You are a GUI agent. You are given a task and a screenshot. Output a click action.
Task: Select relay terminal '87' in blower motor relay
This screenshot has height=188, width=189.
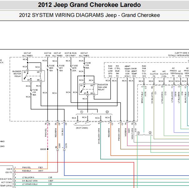[x=29, y=80]
